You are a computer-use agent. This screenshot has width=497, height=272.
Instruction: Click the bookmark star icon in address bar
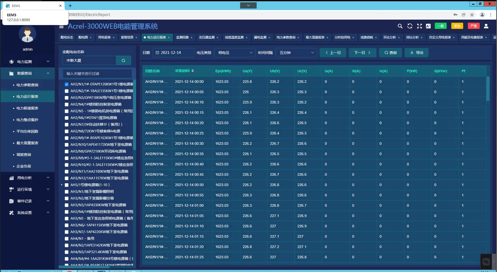(472, 15)
